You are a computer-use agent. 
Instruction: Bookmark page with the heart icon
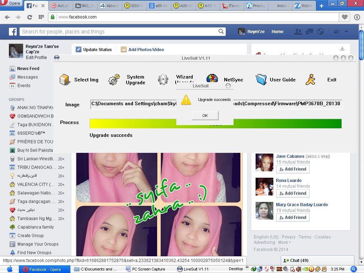pos(344,17)
